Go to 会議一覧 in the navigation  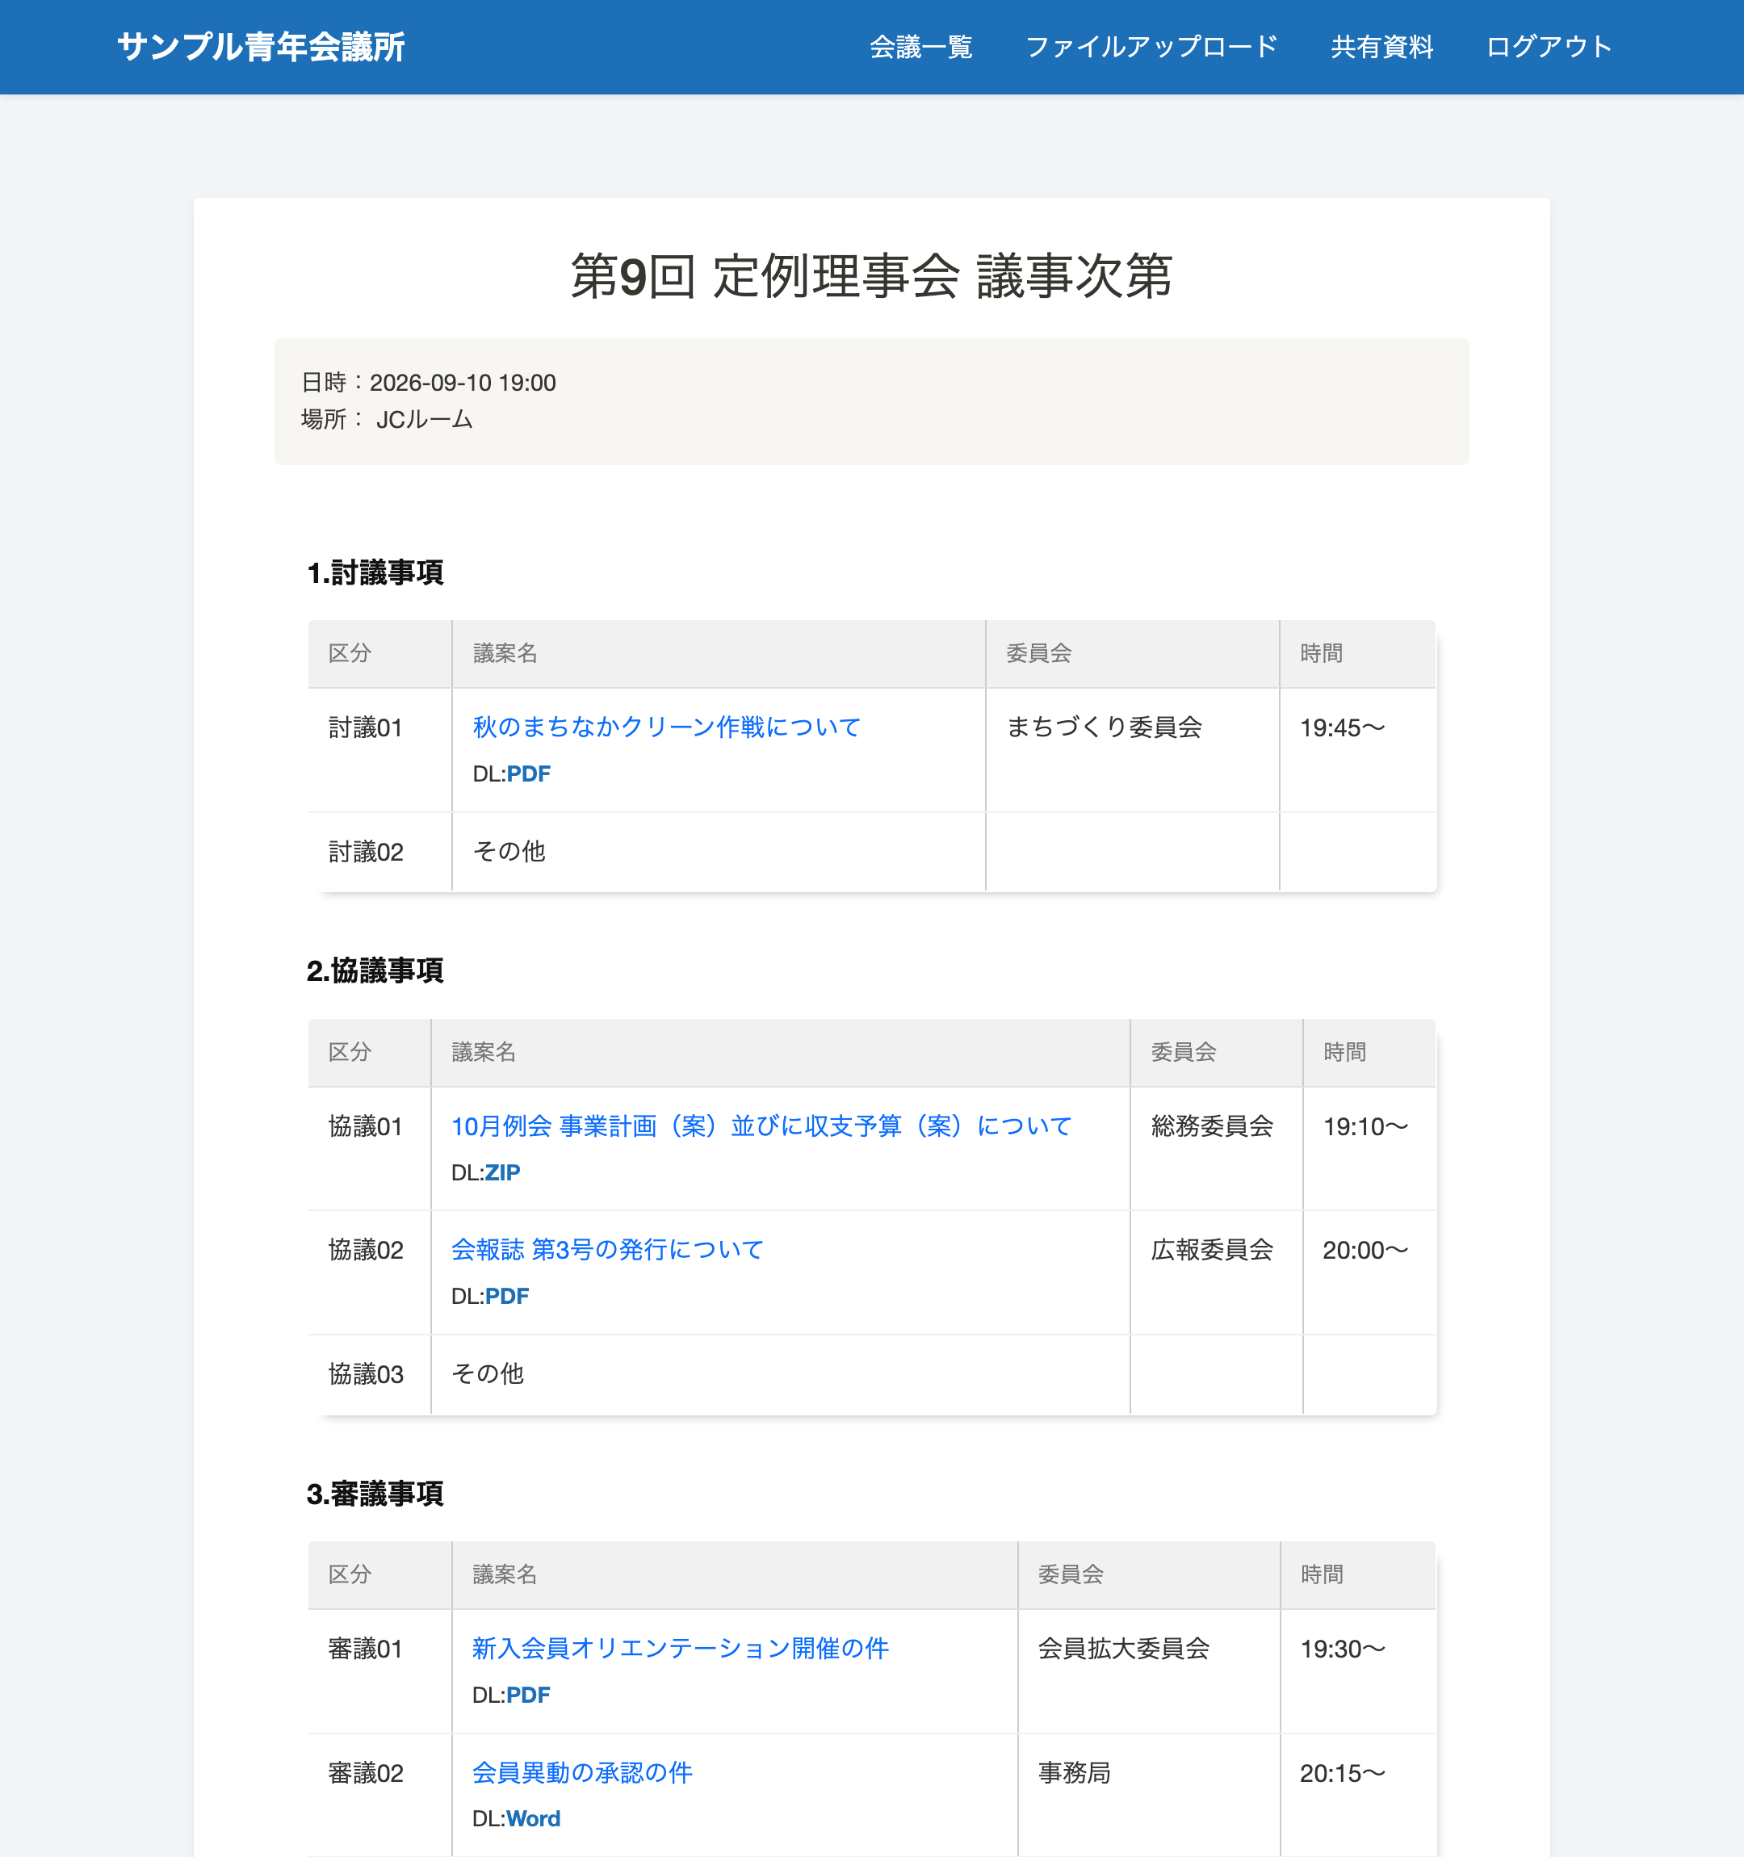[x=921, y=47]
